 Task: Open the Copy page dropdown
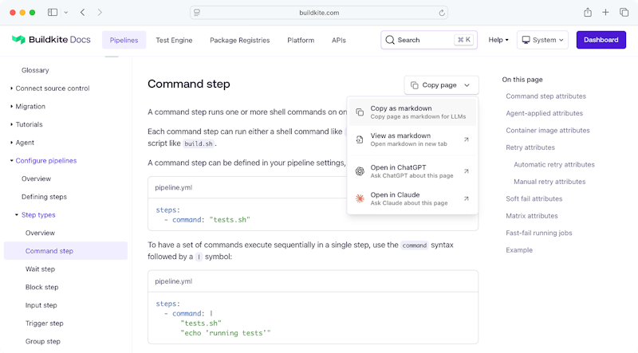(x=441, y=85)
